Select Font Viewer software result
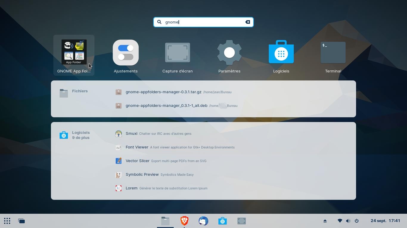This screenshot has height=228, width=407. coord(137,147)
